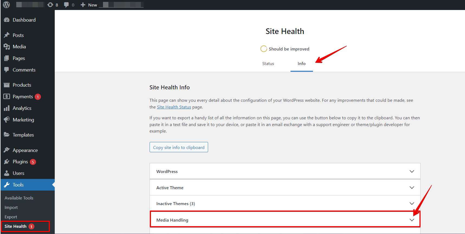This screenshot has width=465, height=234.
Task: Click the comments bubble icon in toolbar
Action: point(66,5)
